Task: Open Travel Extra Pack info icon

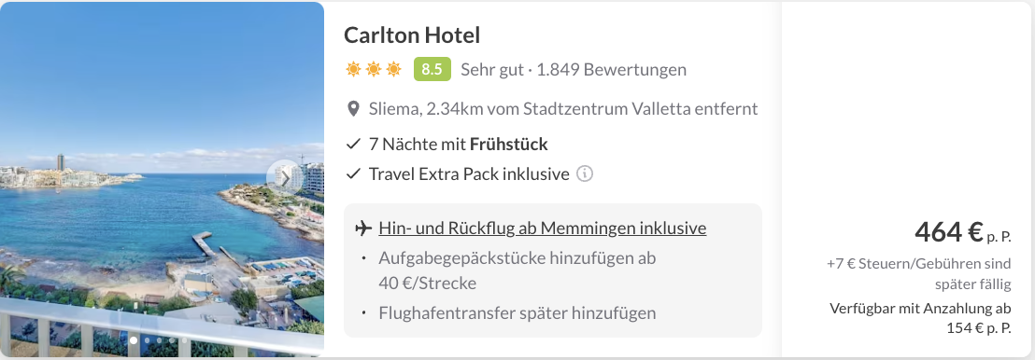Action: point(585,174)
